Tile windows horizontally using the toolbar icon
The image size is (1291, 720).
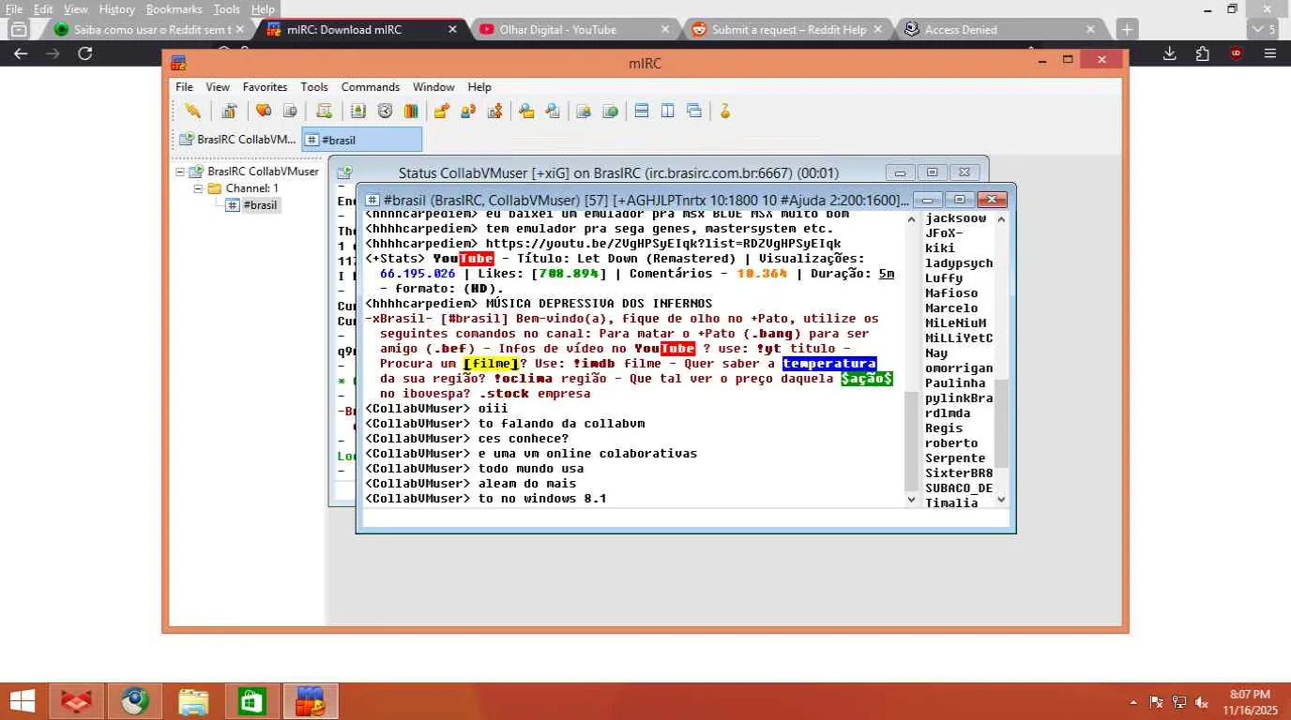pyautogui.click(x=642, y=111)
